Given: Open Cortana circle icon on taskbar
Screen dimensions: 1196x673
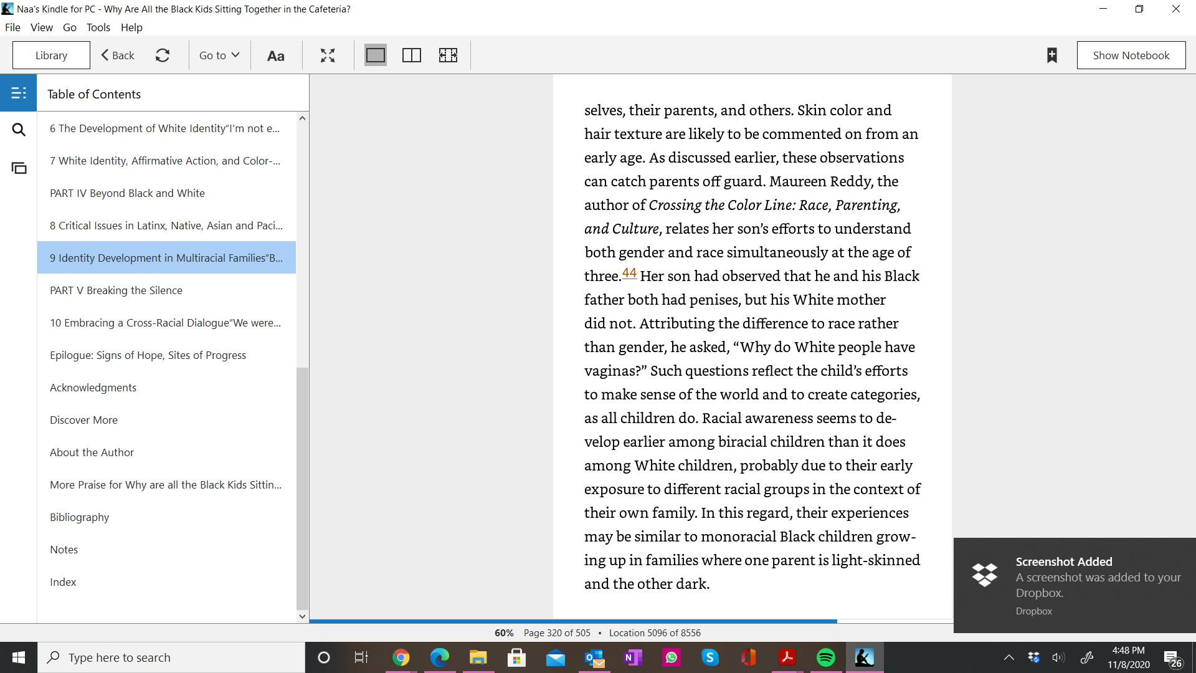Looking at the screenshot, I should pos(323,657).
